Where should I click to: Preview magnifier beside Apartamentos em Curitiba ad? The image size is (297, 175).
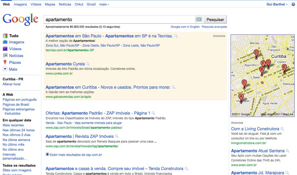[173, 87]
